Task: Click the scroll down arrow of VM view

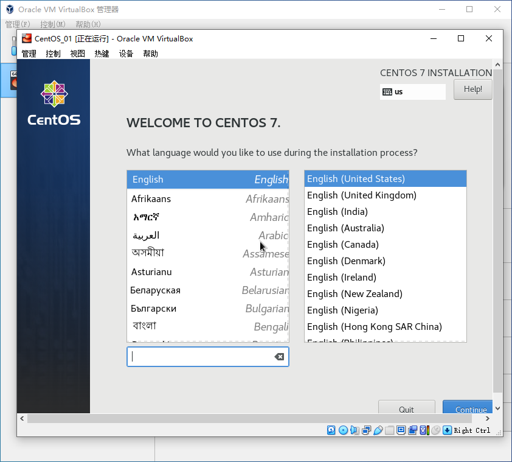Action: (x=497, y=408)
